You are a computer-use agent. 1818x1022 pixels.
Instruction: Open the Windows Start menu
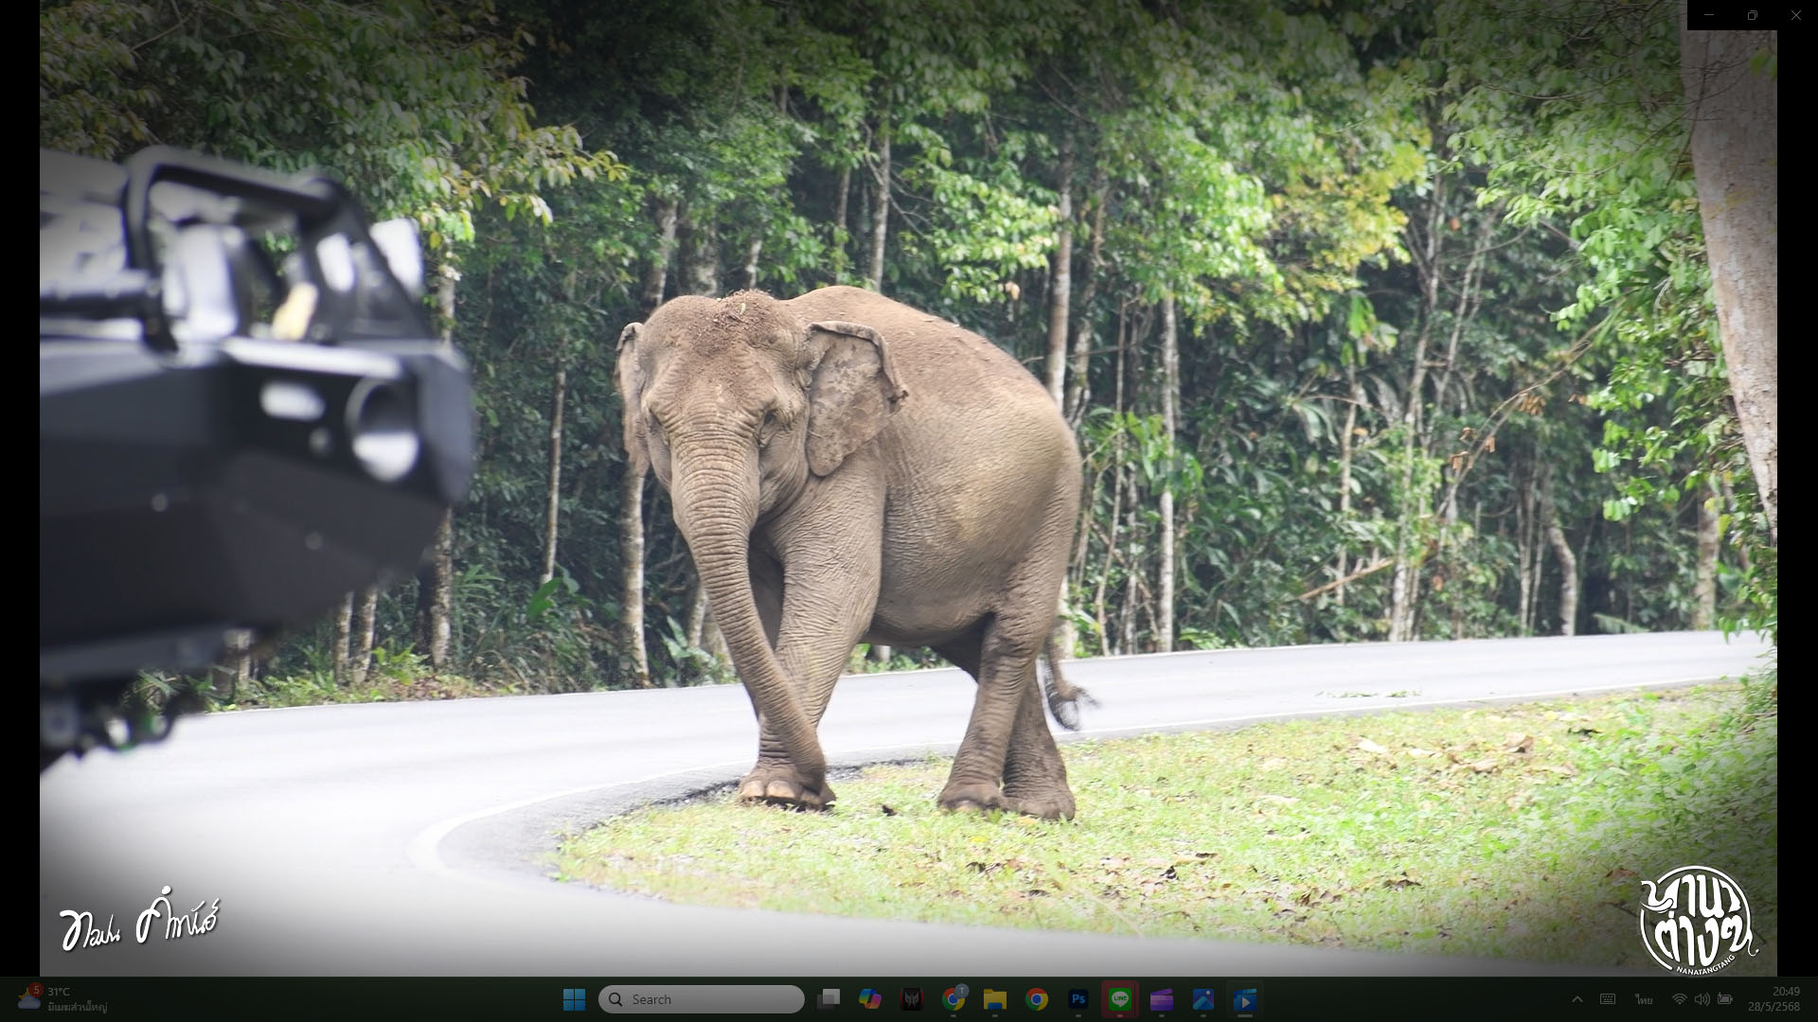pyautogui.click(x=574, y=999)
